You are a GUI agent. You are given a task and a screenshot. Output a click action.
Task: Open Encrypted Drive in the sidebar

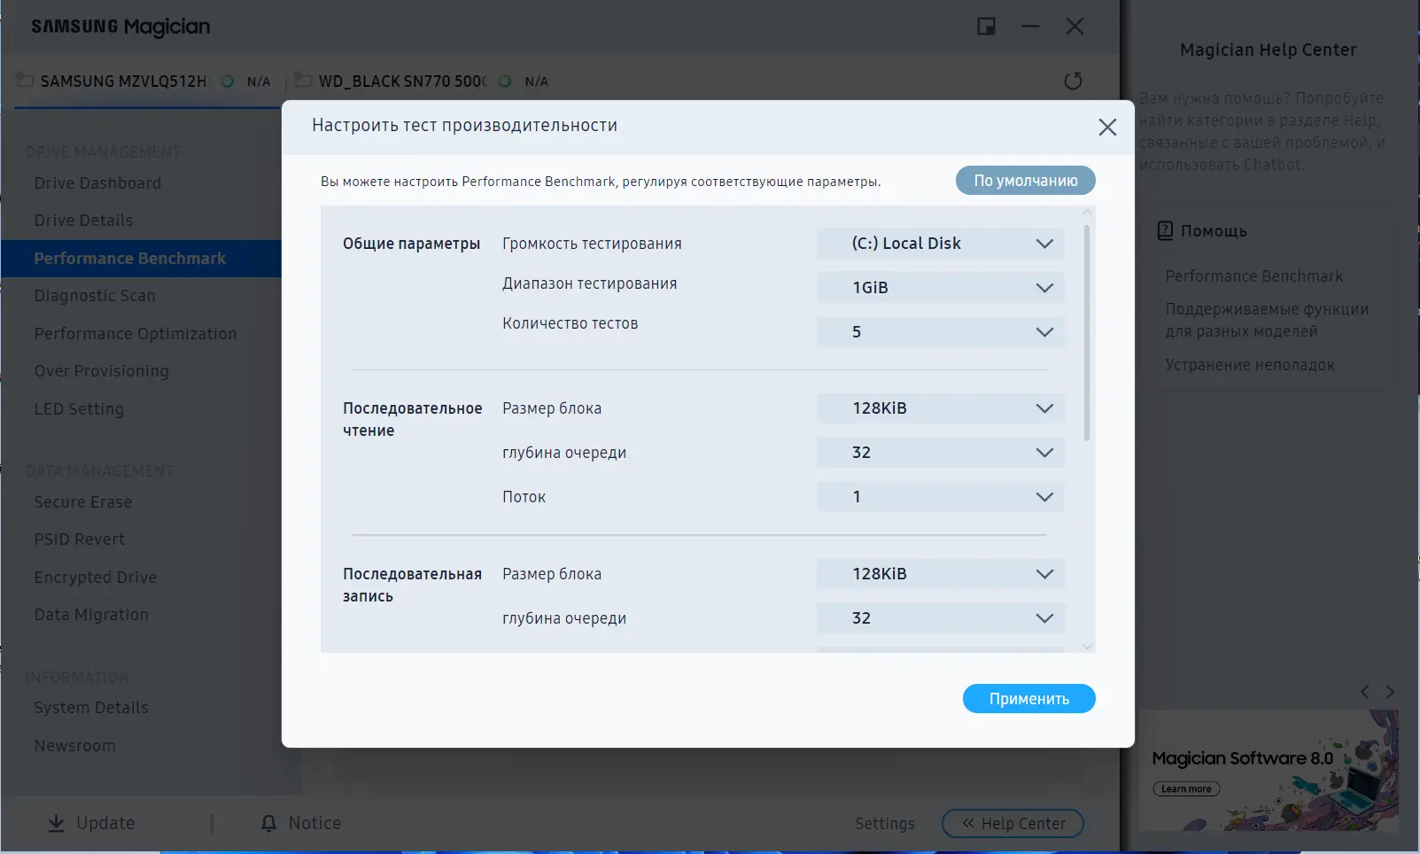point(96,578)
